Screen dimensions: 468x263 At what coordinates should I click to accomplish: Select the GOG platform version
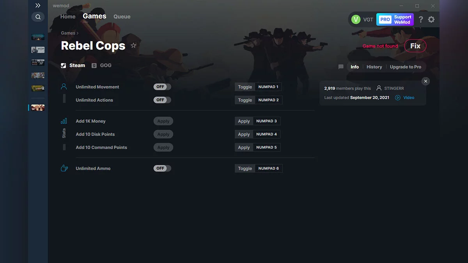(102, 65)
